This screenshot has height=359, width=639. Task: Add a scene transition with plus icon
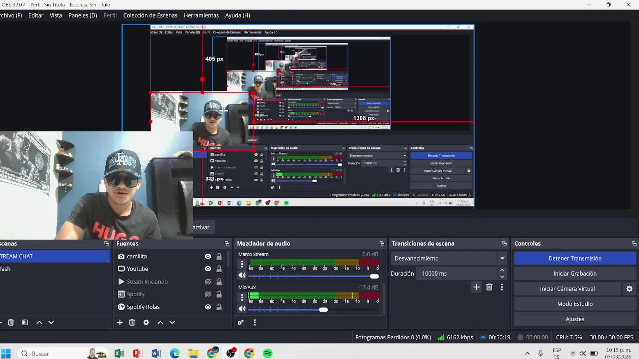pyautogui.click(x=476, y=287)
